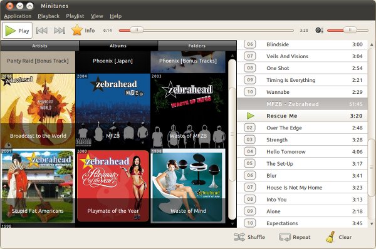This screenshot has width=376, height=249.
Task: Open Broadcast to the World album cover
Action: pos(38,111)
